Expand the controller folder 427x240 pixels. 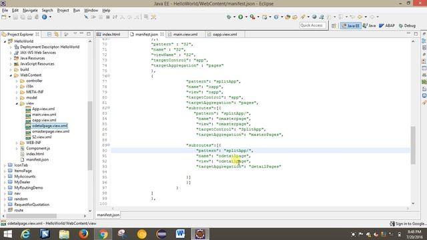click(x=17, y=81)
